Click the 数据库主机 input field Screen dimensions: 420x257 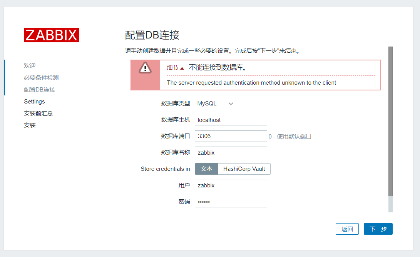[231, 120]
